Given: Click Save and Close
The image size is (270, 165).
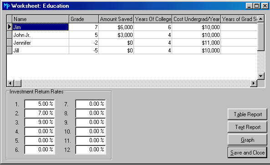Looking at the screenshot, I should point(247,153).
